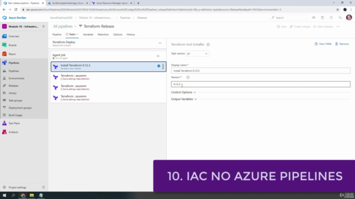Open a new browser tab
This screenshot has height=199, width=355.
click(138, 3)
